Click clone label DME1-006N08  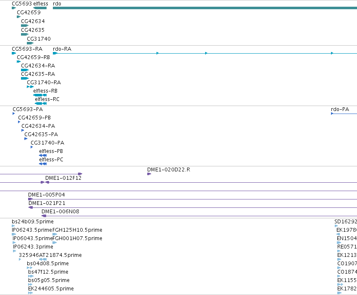60,212
